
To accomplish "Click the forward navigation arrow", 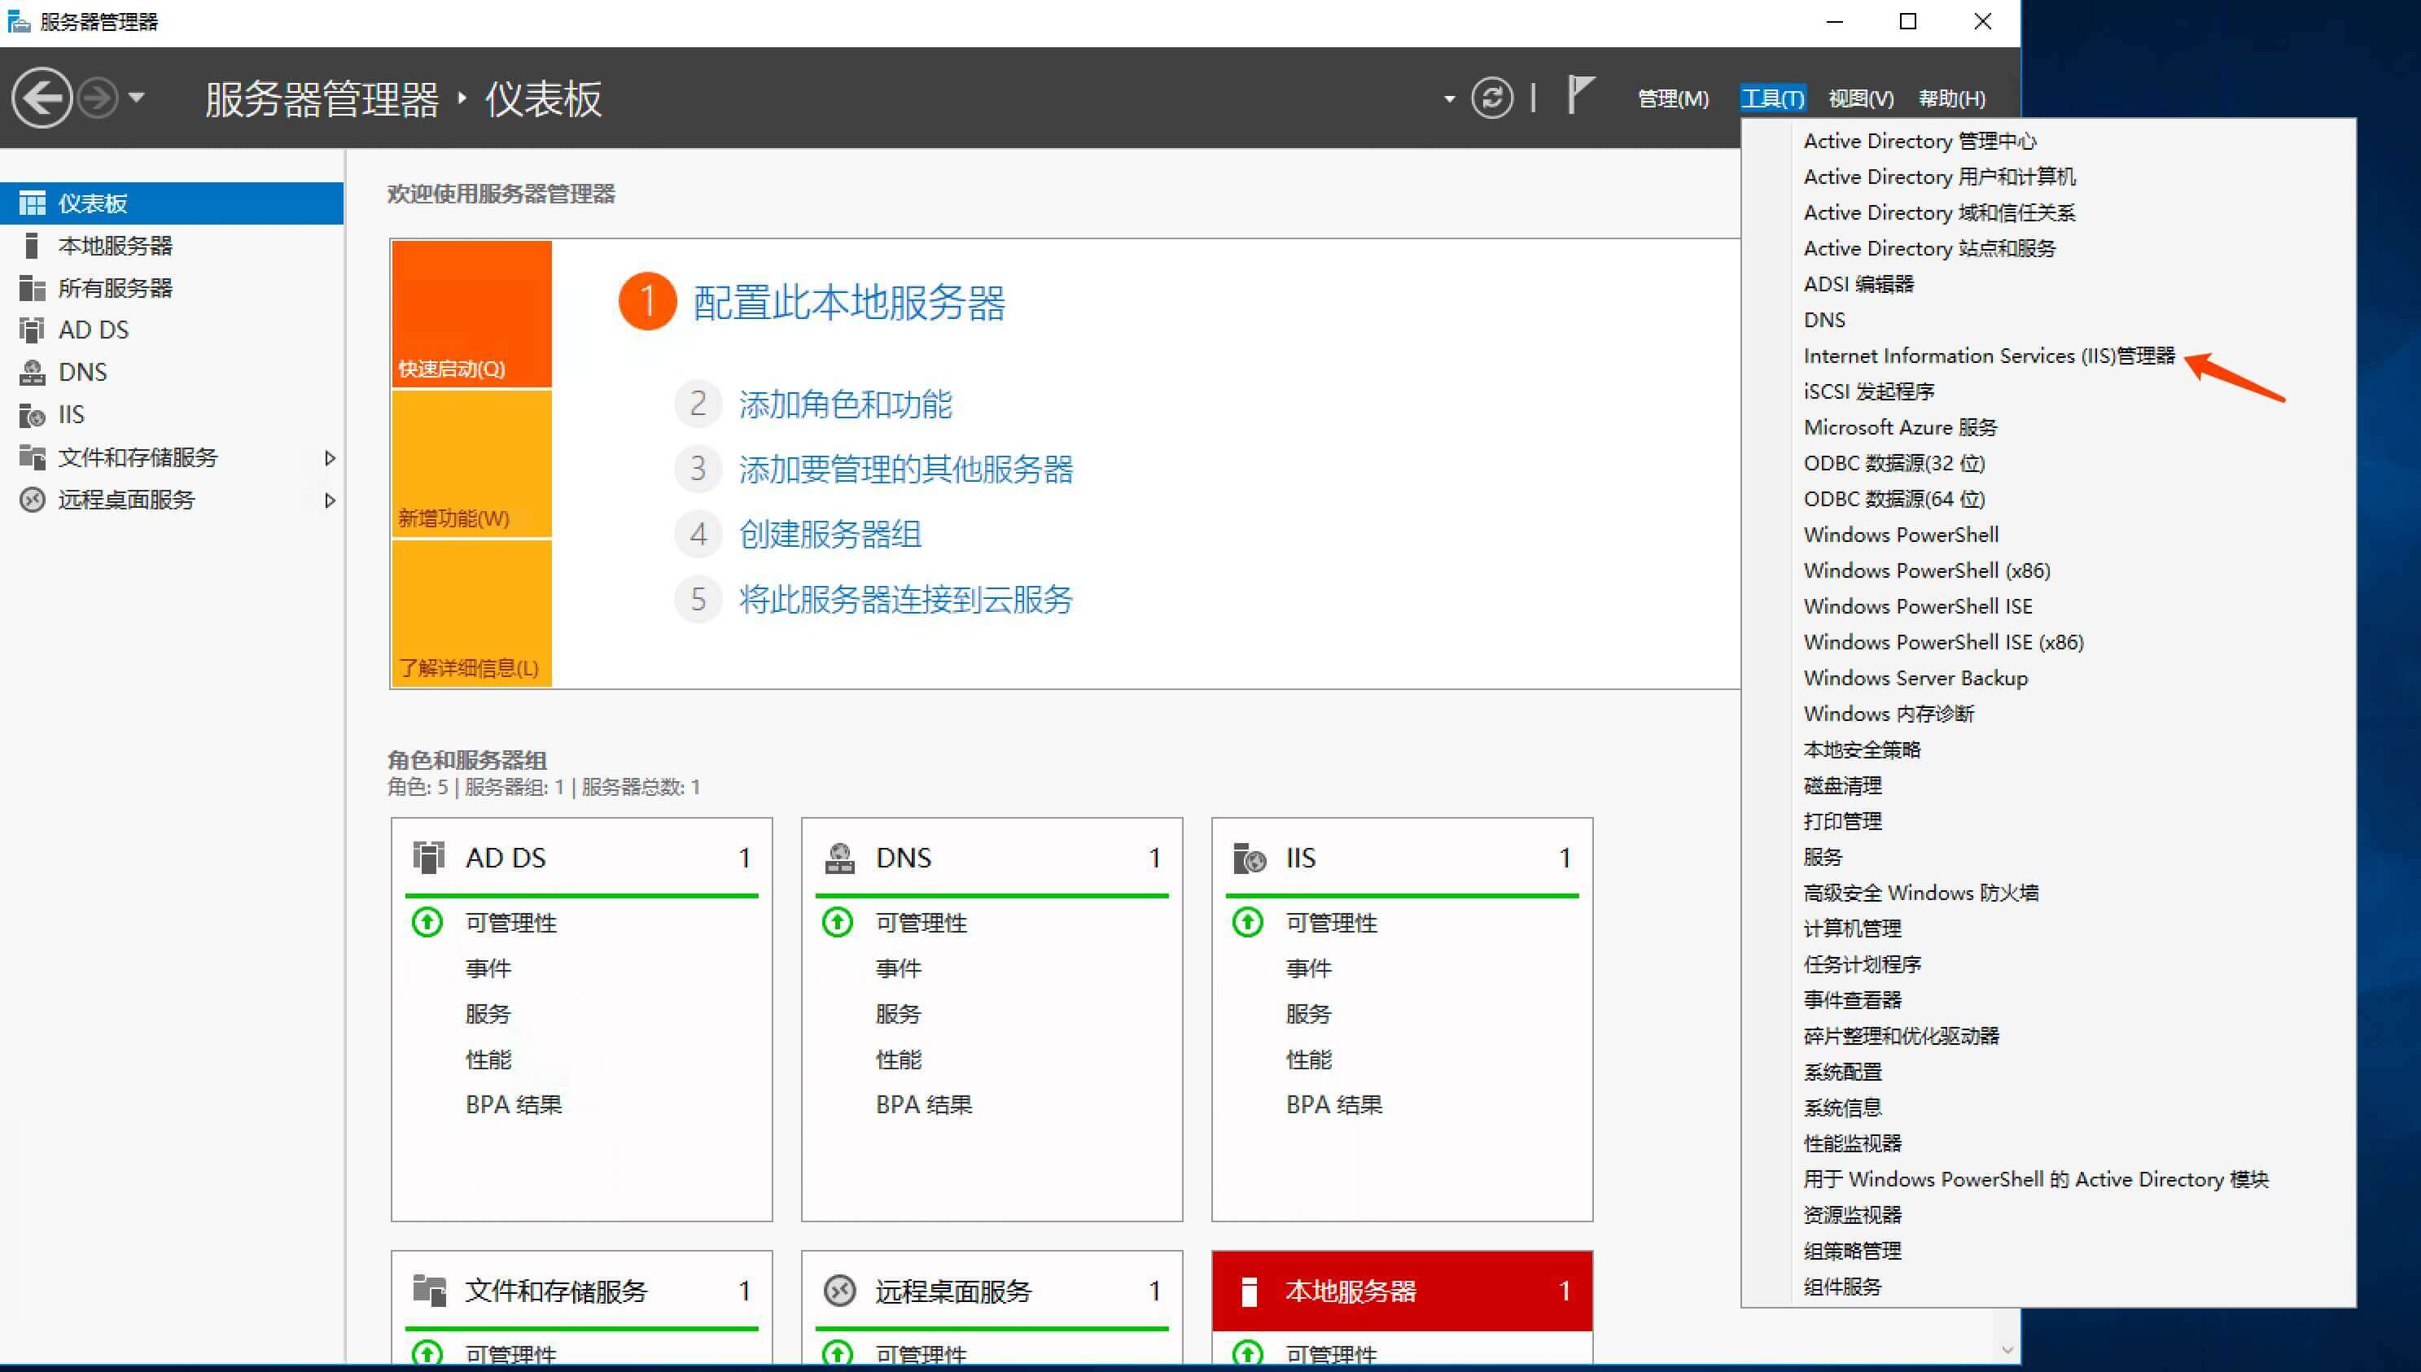I will click(97, 98).
